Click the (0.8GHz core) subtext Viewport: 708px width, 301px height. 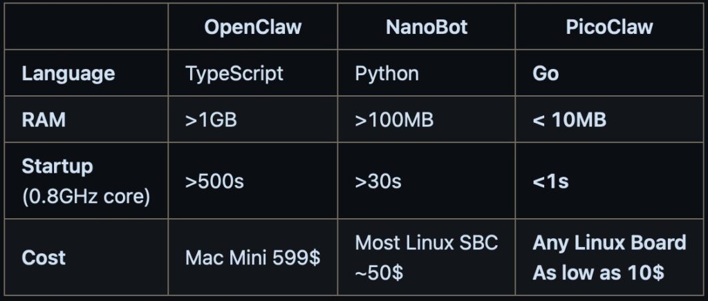click(x=86, y=196)
